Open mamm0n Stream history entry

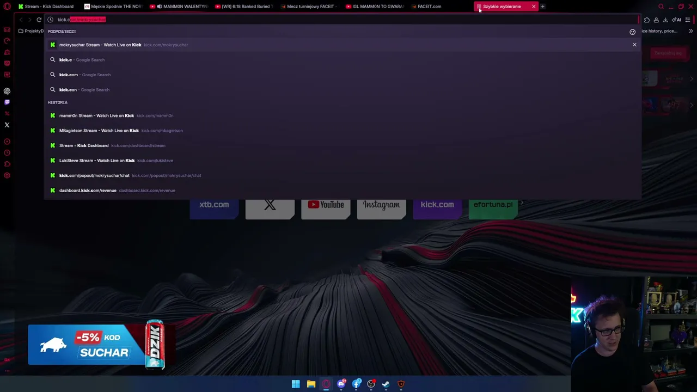pos(343,115)
